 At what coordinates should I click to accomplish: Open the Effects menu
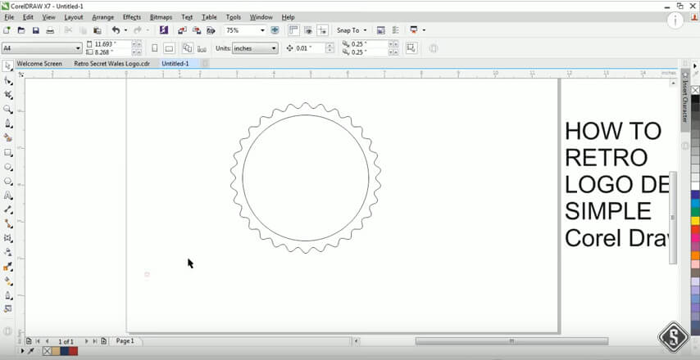tap(131, 16)
